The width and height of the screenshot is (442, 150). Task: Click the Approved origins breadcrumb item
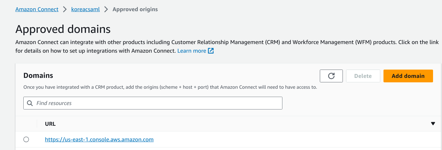click(x=135, y=9)
